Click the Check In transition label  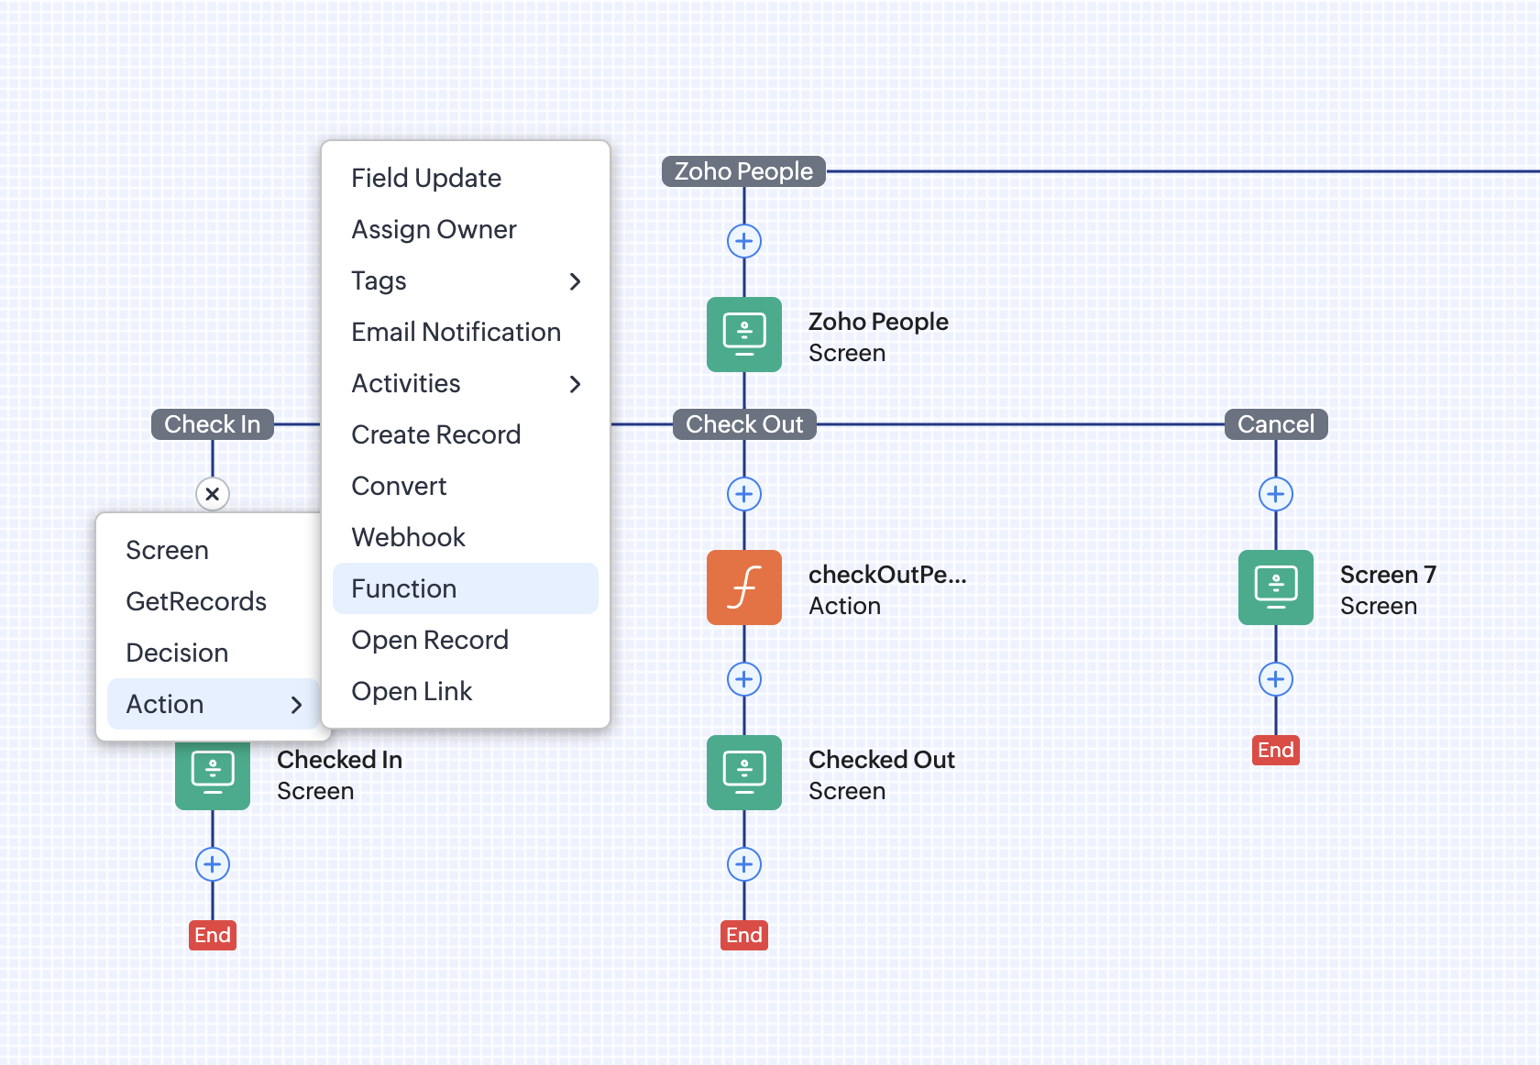(x=213, y=424)
